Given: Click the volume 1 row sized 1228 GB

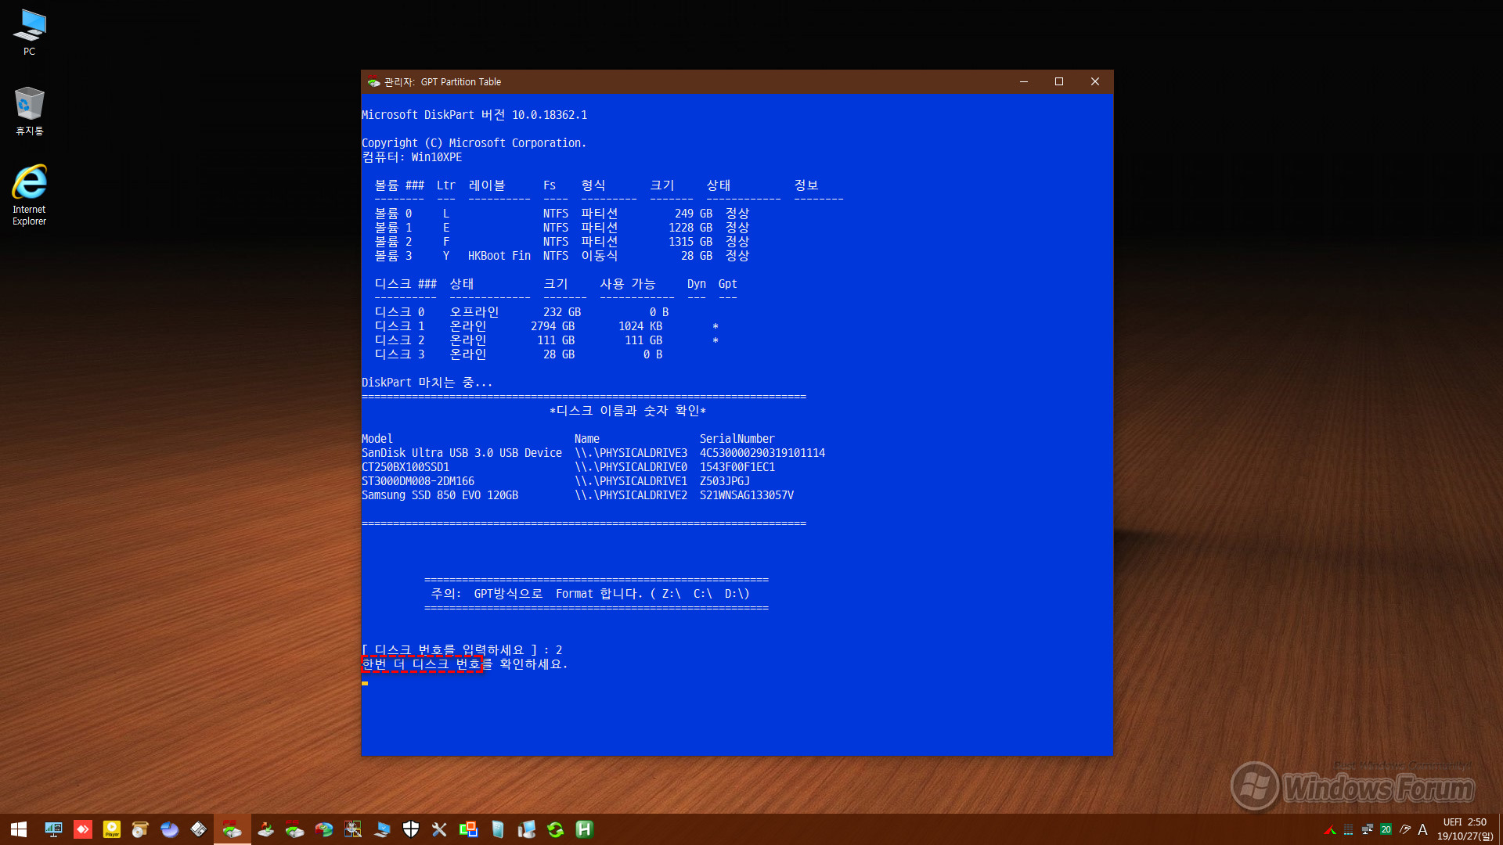Looking at the screenshot, I should coord(562,228).
